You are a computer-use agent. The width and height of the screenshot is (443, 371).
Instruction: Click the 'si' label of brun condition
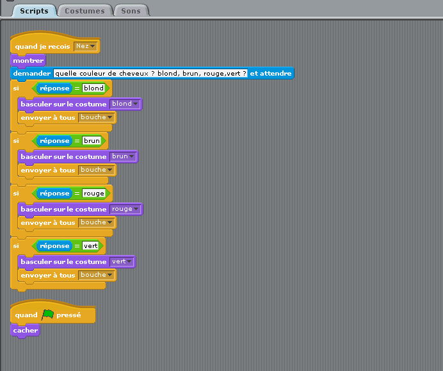point(16,141)
